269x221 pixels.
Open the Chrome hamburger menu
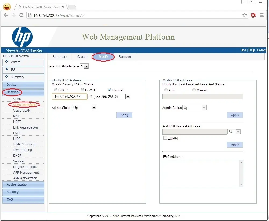pyautogui.click(x=262, y=15)
